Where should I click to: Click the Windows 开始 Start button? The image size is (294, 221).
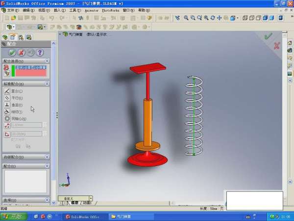point(14,216)
